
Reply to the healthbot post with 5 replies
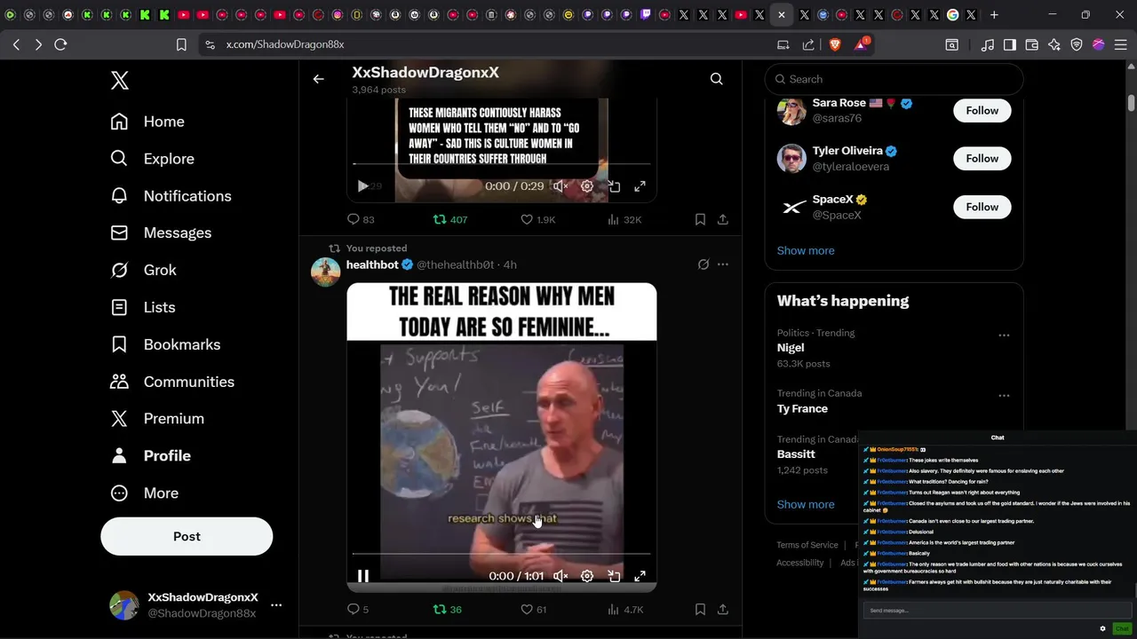coord(358,609)
